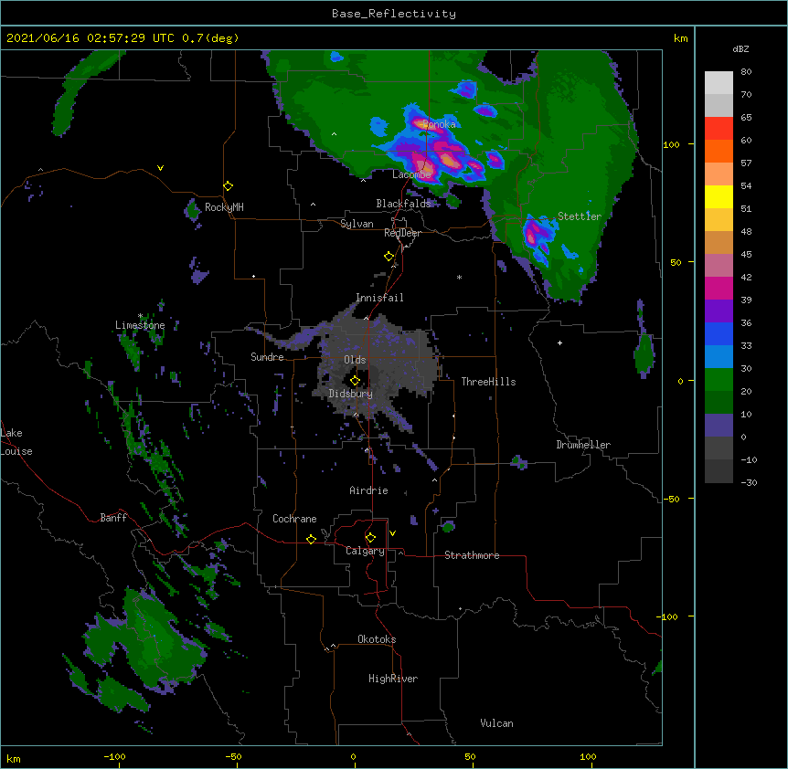Click the yellow diamond marker just south of RedDeer
Viewport: 788px width, 769px height.
coord(389,257)
